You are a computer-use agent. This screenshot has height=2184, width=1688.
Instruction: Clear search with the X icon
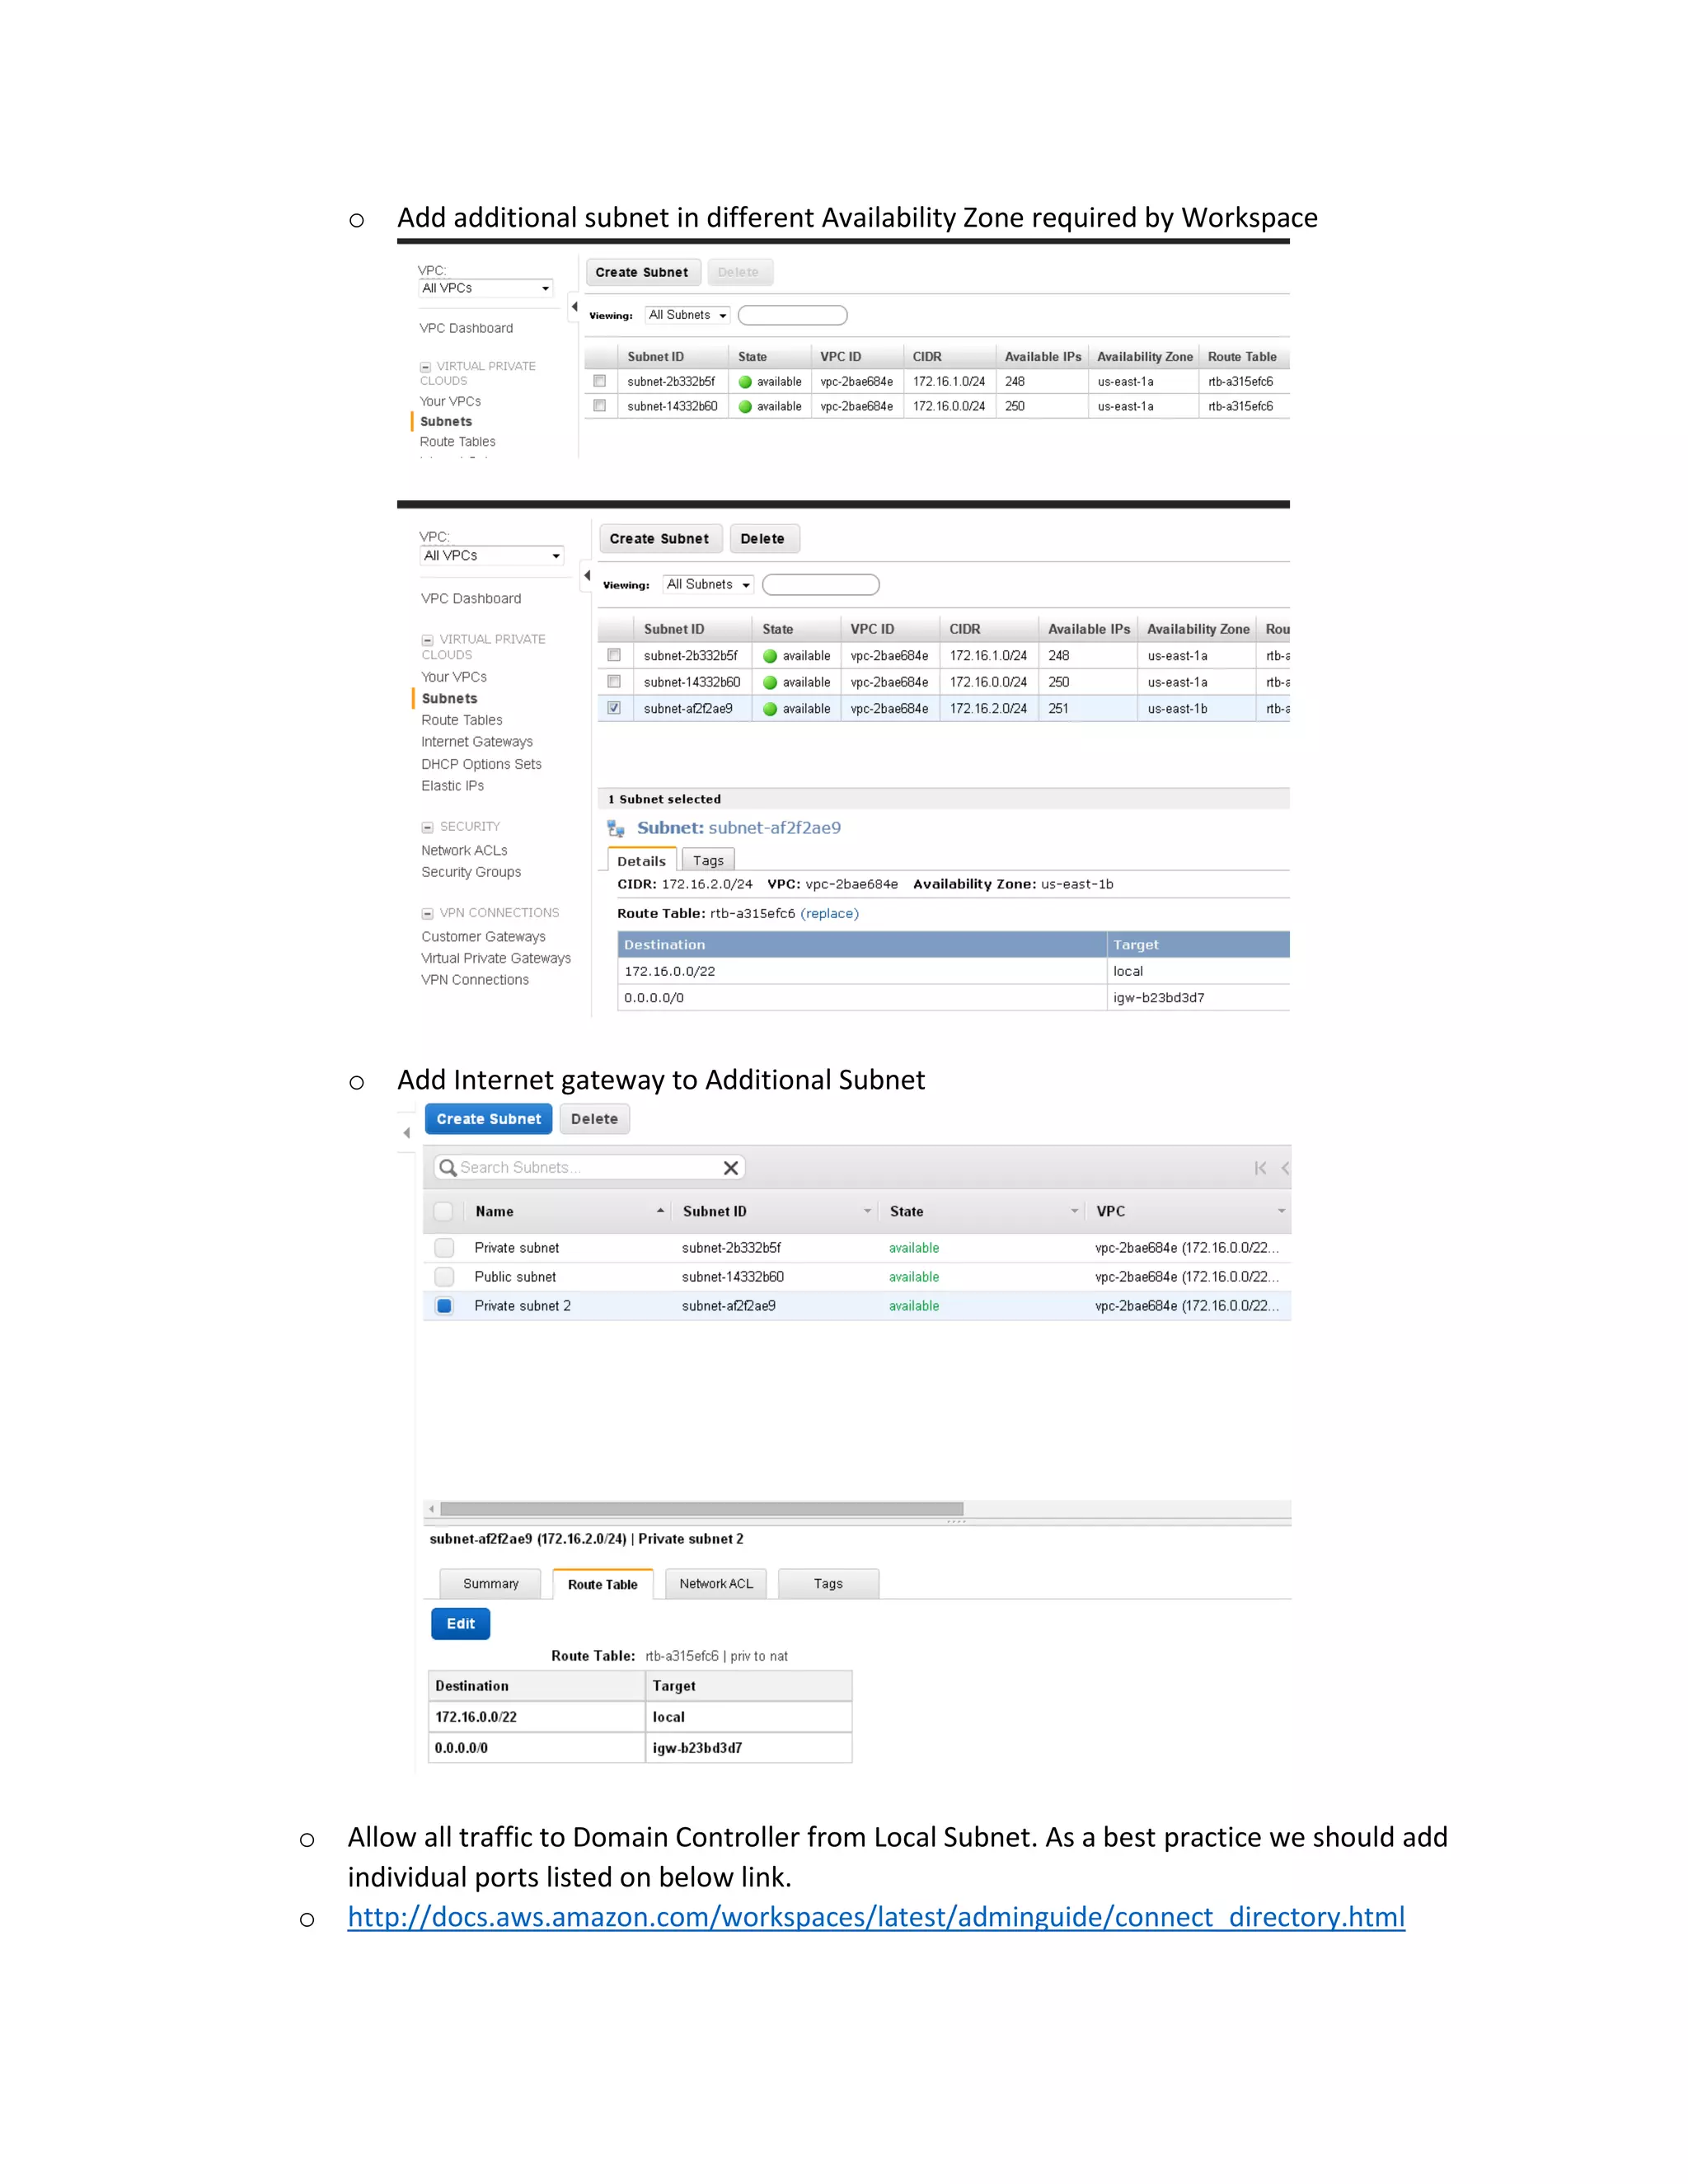[x=731, y=1167]
